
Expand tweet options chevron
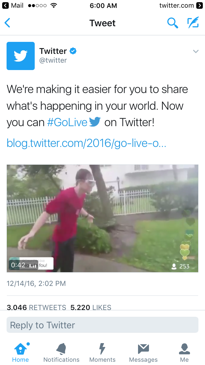[x=196, y=51]
